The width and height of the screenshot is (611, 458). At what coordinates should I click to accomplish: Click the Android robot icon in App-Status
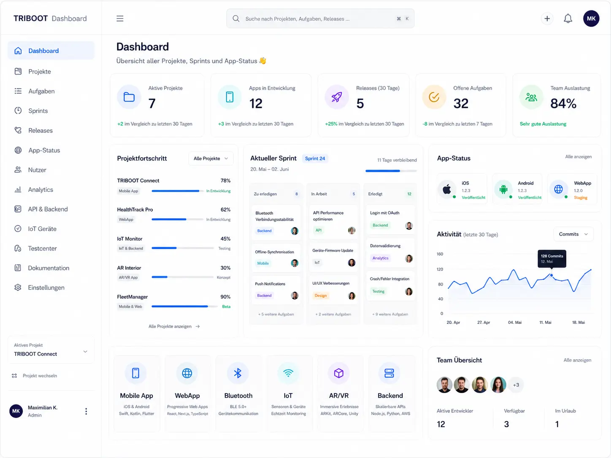click(503, 189)
